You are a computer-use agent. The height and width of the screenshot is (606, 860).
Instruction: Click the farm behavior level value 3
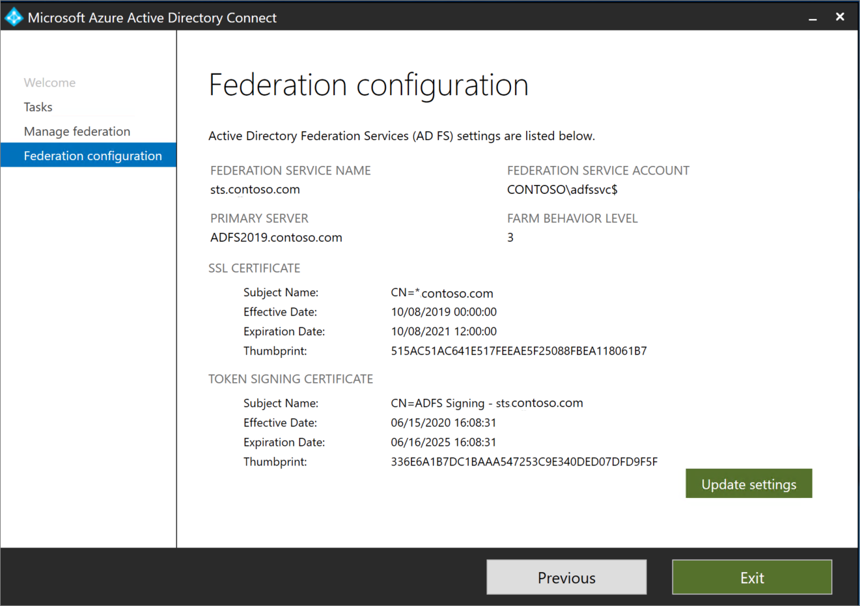(x=510, y=237)
